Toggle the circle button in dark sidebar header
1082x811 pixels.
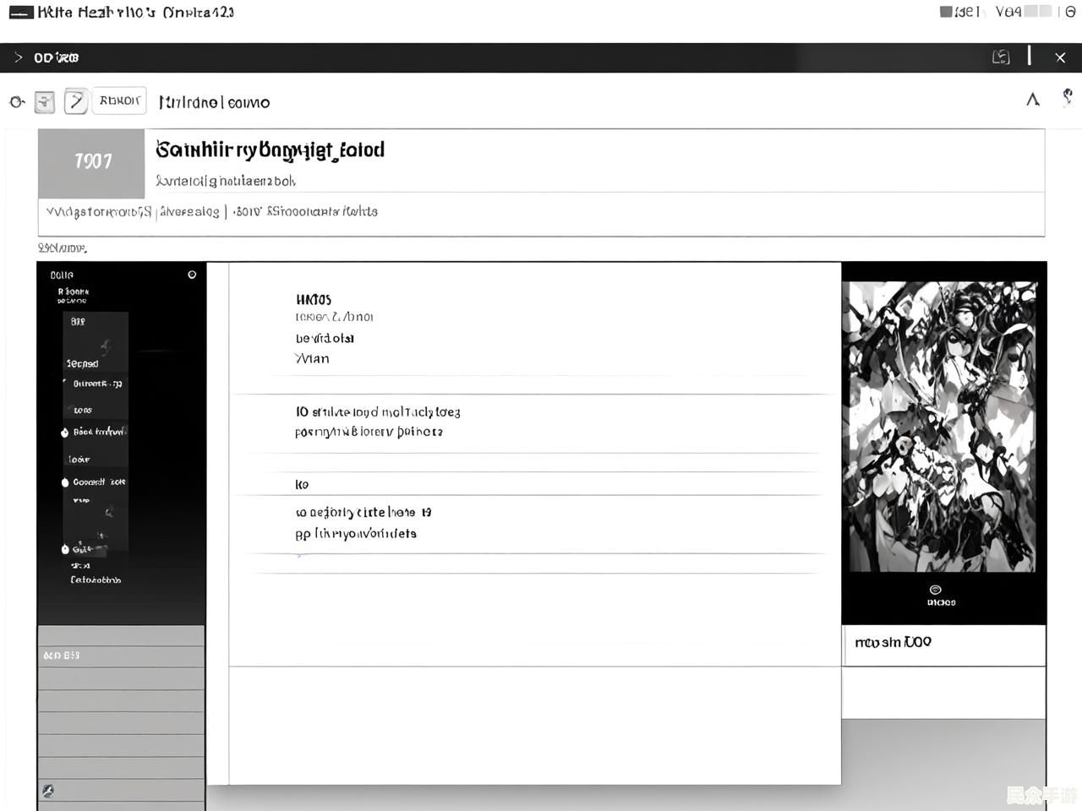click(192, 275)
